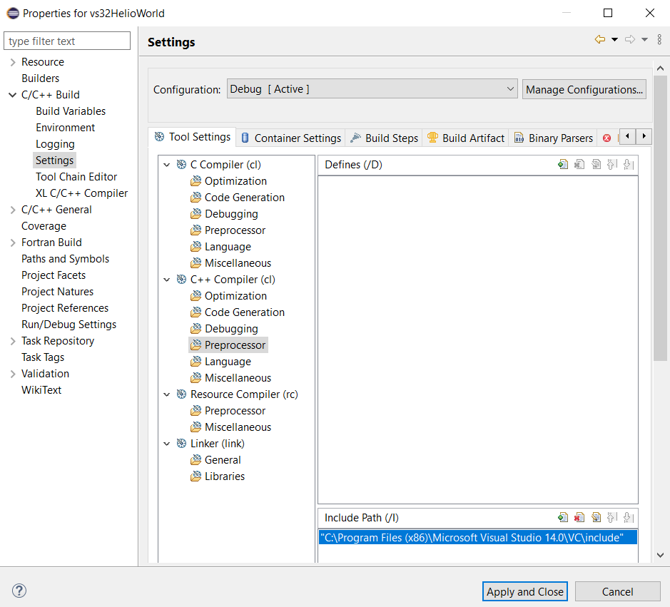
Task: Click the type filter text field
Action: [x=67, y=41]
